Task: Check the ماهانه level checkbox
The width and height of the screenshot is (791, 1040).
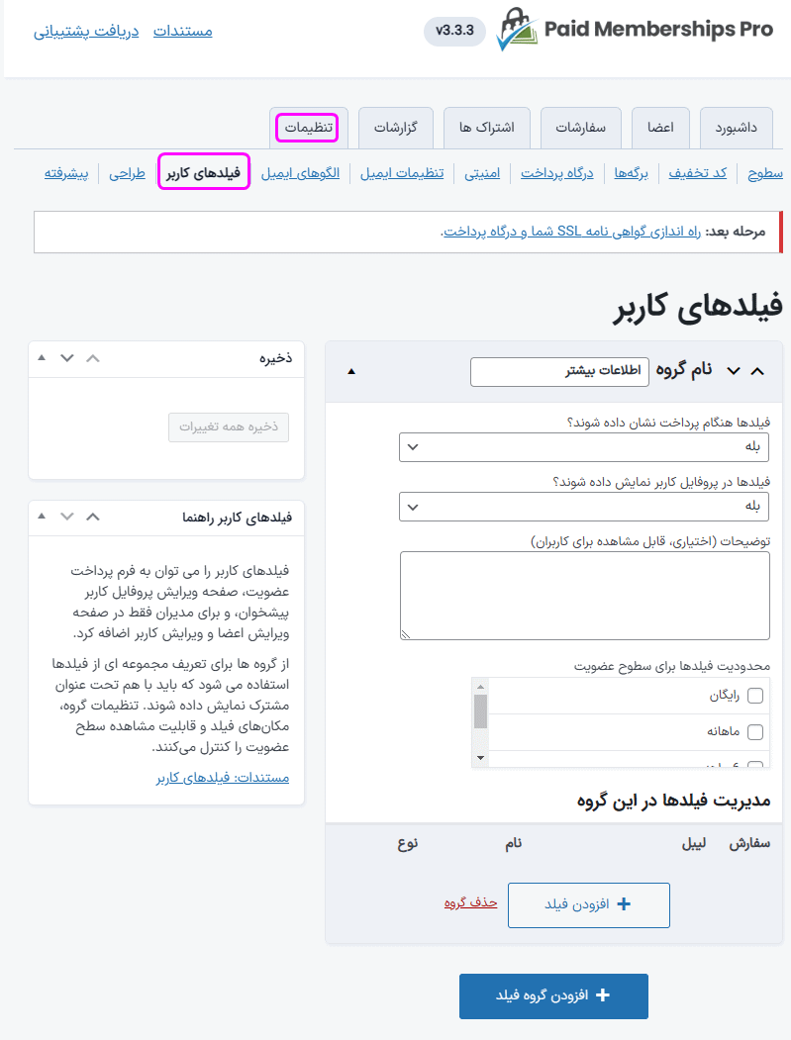Action: pyautogui.click(x=755, y=731)
